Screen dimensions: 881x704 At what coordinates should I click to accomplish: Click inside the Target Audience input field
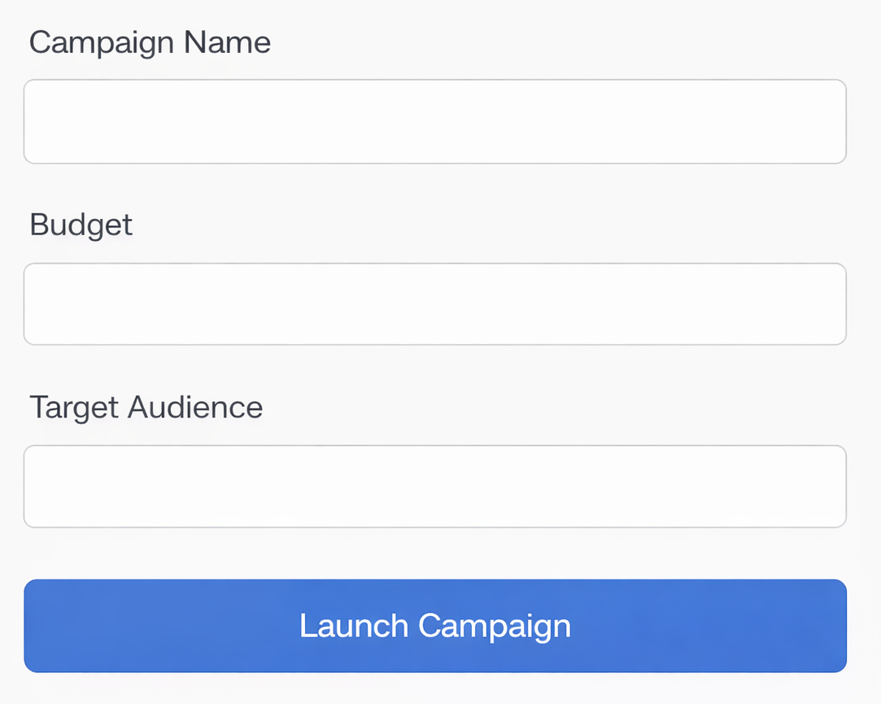435,486
